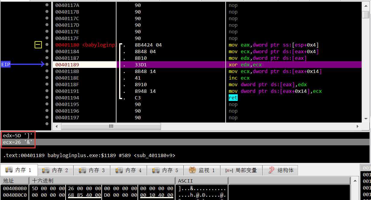This screenshot has width=371, height=200.
Task: Select underlined pointer 00 10 40 00
Action: pyautogui.click(x=156, y=195)
